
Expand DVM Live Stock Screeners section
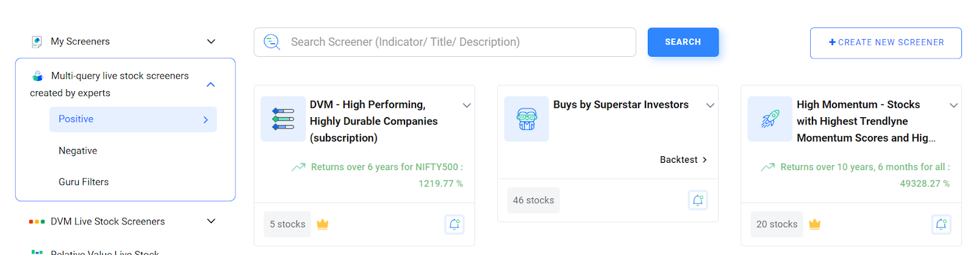pyautogui.click(x=211, y=221)
